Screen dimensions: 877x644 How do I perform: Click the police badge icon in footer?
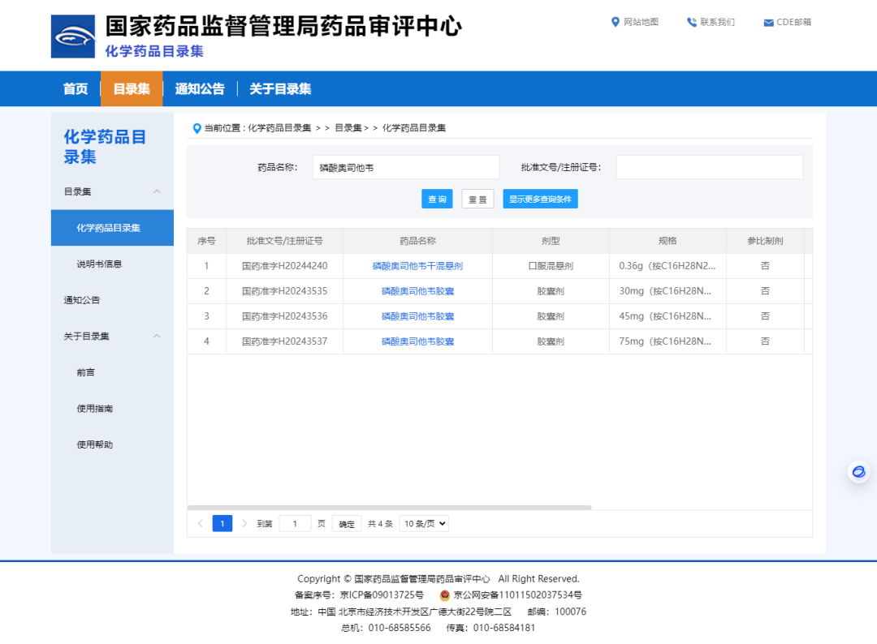[444, 595]
